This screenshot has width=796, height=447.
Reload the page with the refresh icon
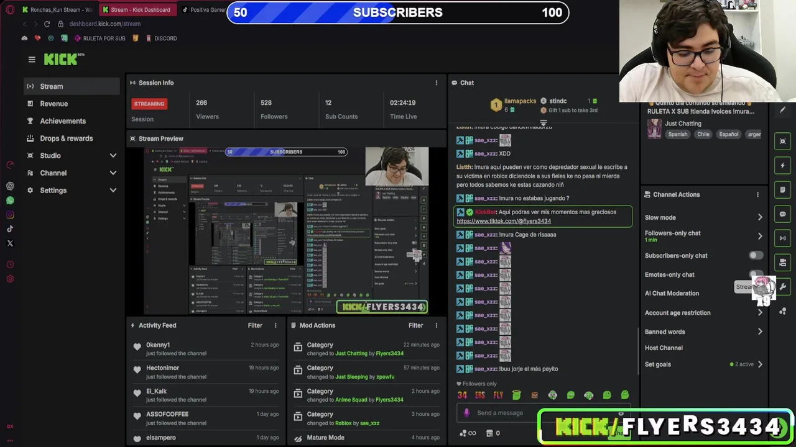[47, 24]
